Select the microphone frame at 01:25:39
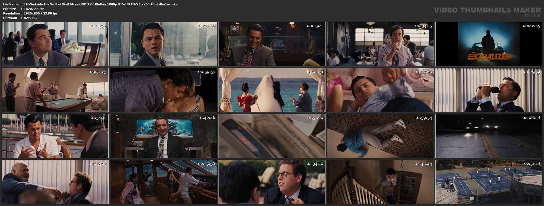The height and width of the screenshot is (206, 544). pos(489,90)
